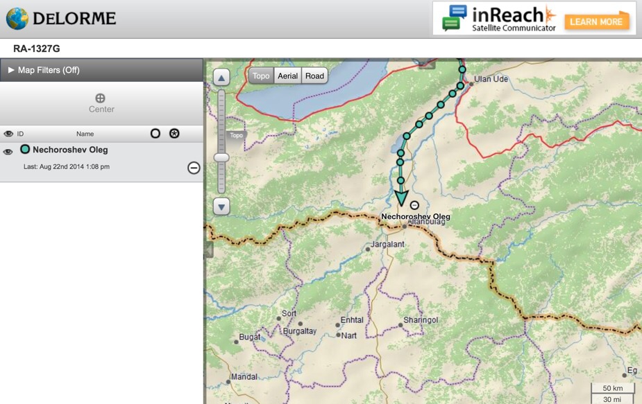The image size is (642, 404).
Task: Click the star circle icon in list header
Action: pyautogui.click(x=174, y=133)
